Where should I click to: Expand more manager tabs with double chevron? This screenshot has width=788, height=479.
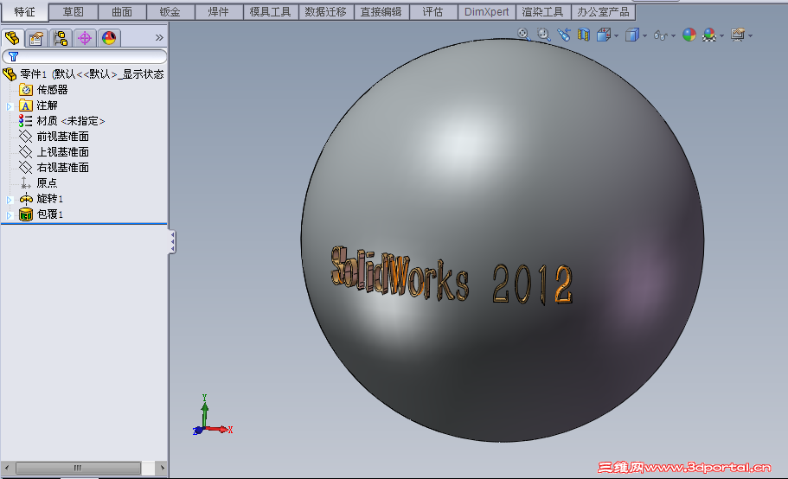click(159, 38)
